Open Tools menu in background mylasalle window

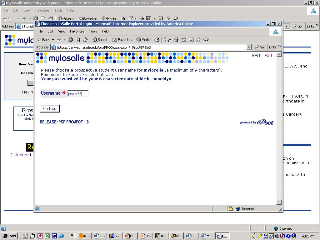pyautogui.click(x=58, y=10)
